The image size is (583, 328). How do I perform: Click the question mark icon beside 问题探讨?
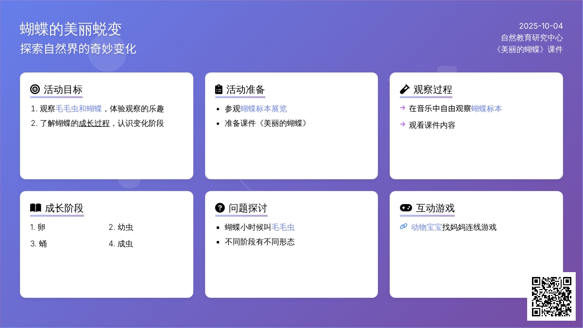[220, 208]
